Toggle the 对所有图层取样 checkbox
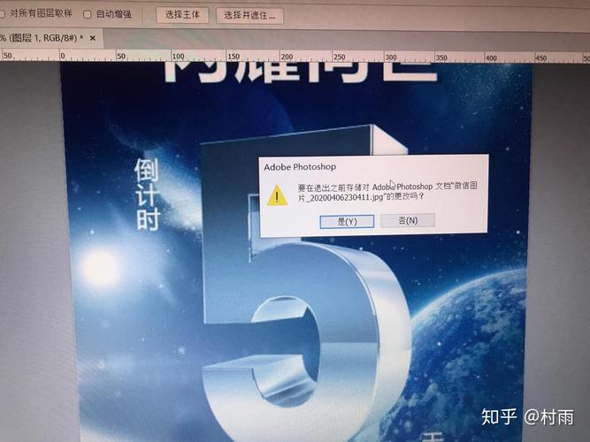Screen dimensions: 590x442 (2, 14)
